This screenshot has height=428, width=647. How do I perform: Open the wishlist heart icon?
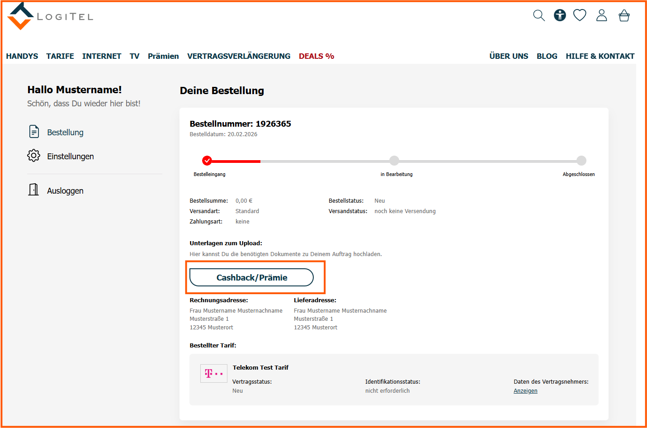(580, 15)
